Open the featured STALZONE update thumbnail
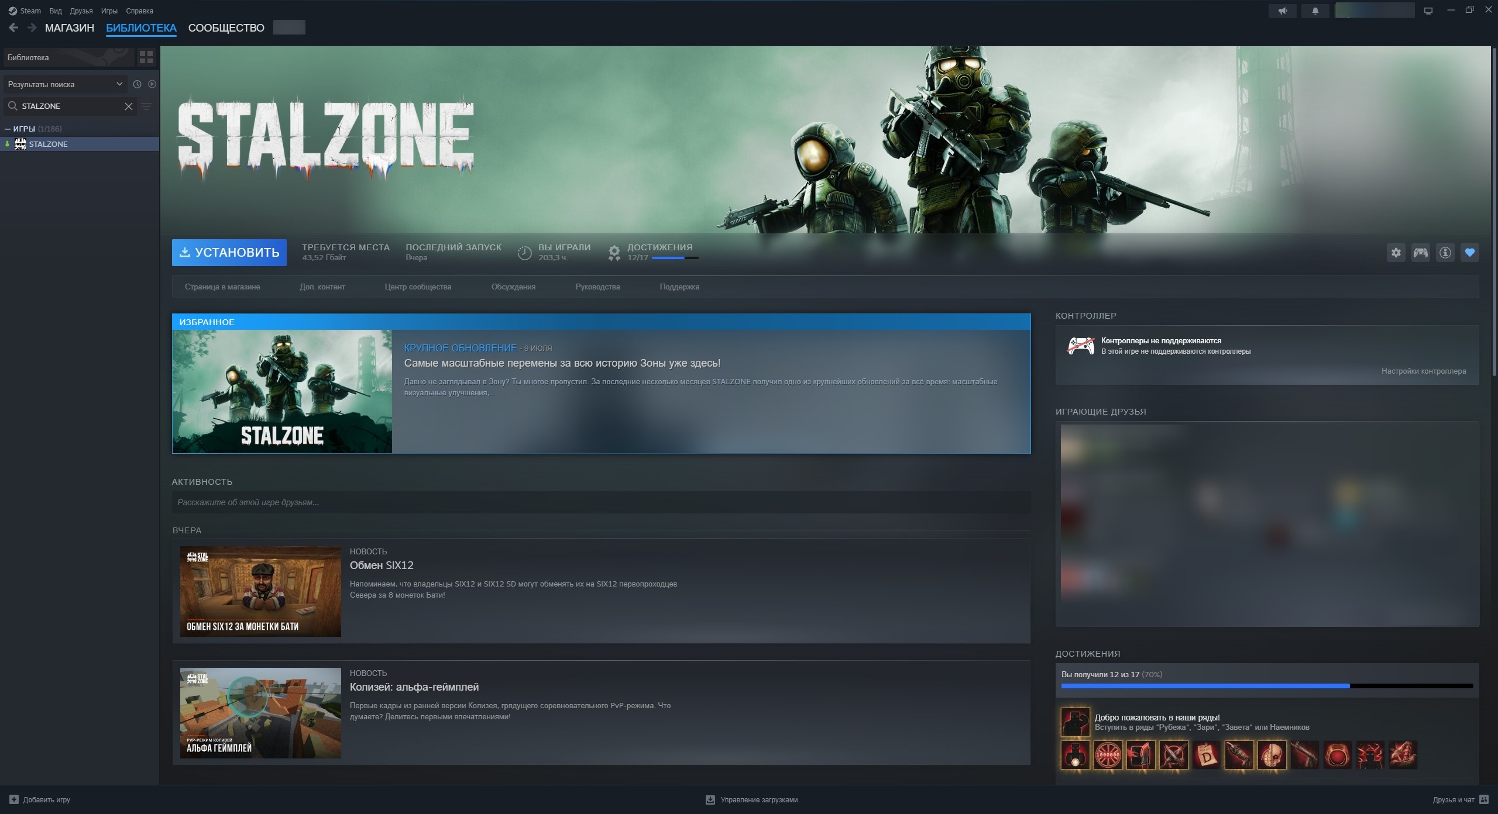1498x814 pixels. point(282,391)
